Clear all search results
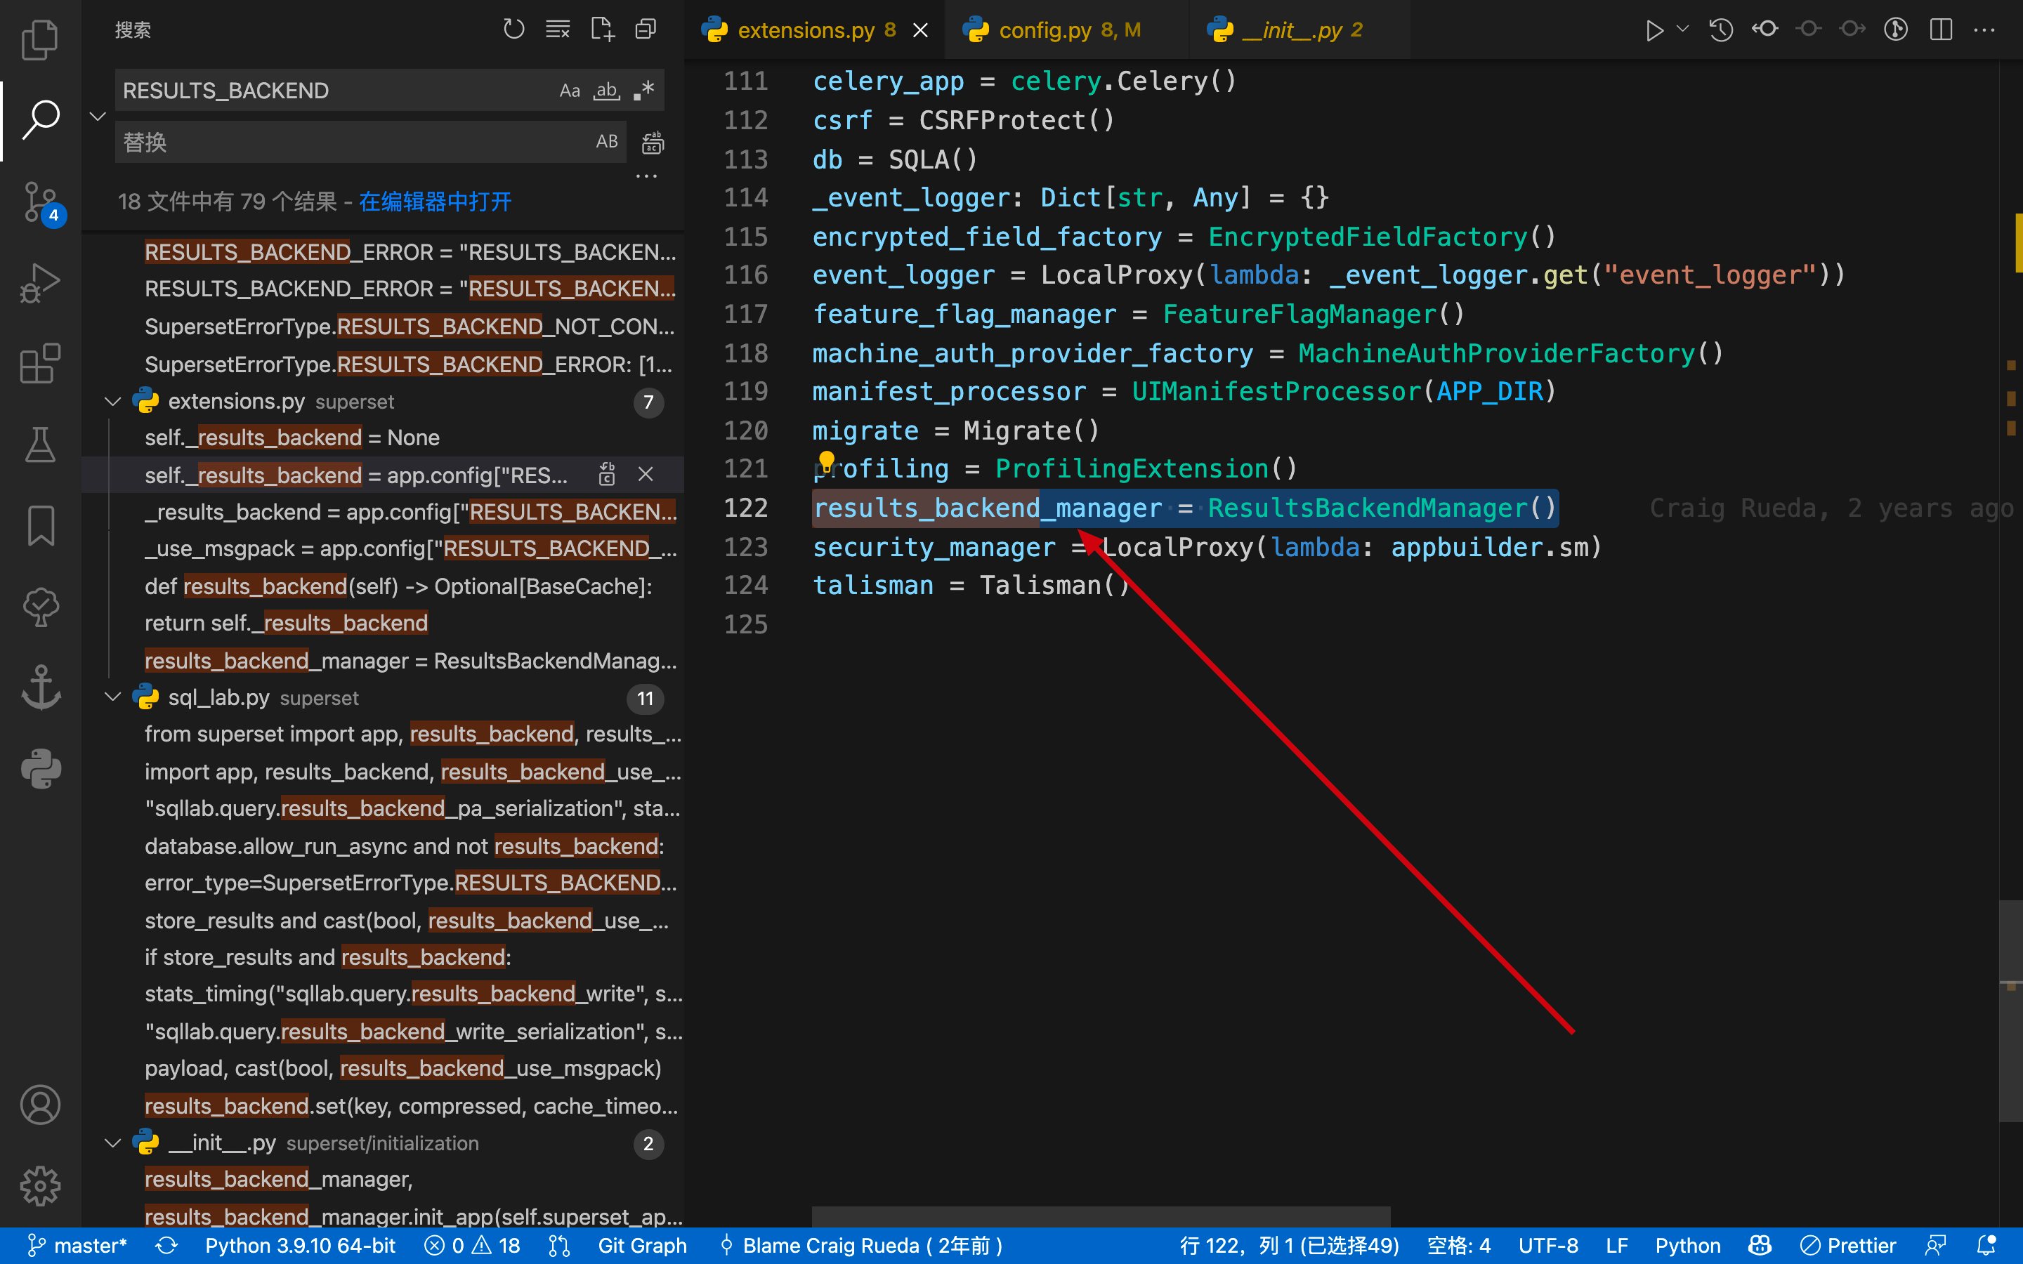The width and height of the screenshot is (2023, 1264). tap(558, 28)
